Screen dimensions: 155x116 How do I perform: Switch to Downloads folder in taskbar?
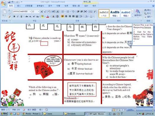[74, 114]
